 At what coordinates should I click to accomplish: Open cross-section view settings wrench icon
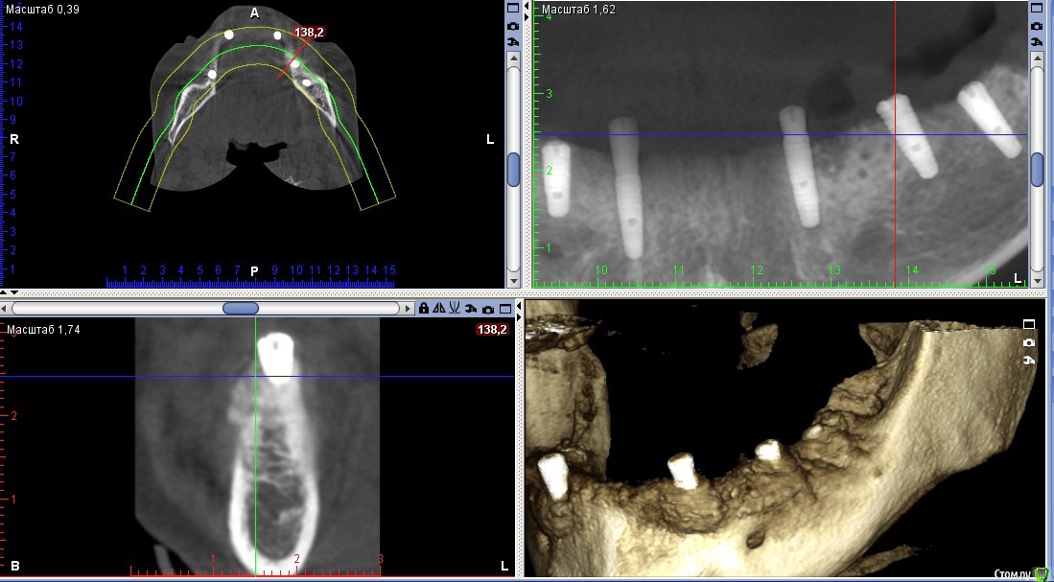tap(471, 309)
